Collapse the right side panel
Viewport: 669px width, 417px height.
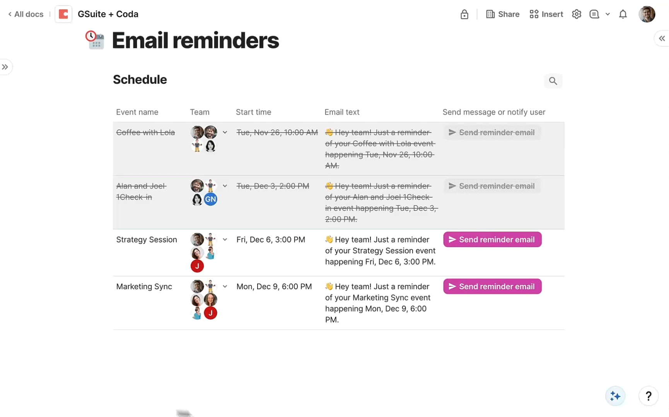tap(662, 39)
